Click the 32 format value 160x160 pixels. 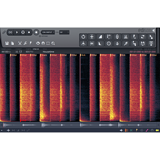(16, 52)
